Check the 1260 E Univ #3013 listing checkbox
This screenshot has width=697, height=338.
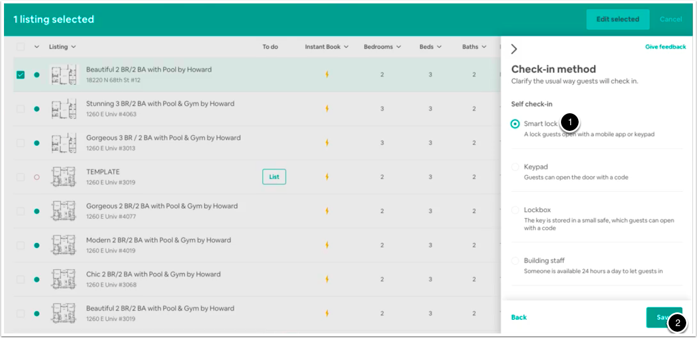[20, 143]
